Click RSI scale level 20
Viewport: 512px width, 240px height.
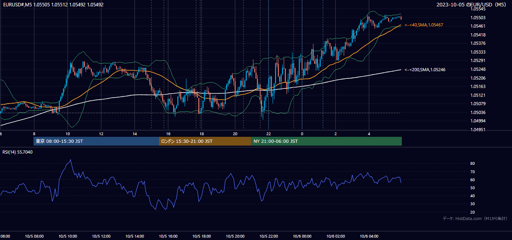(x=472, y=212)
